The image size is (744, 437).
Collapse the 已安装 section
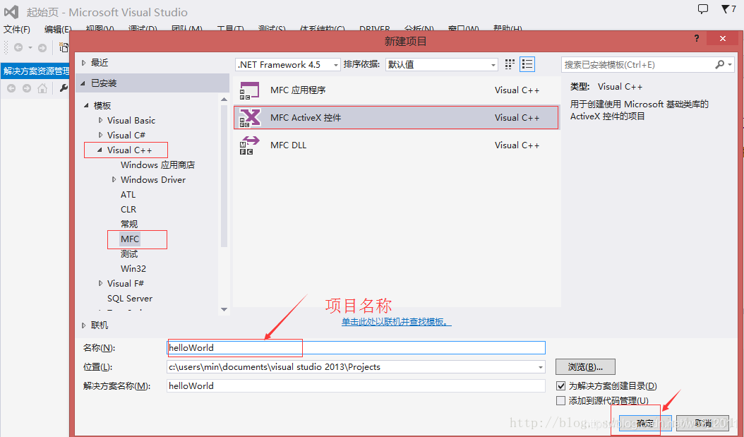[83, 83]
